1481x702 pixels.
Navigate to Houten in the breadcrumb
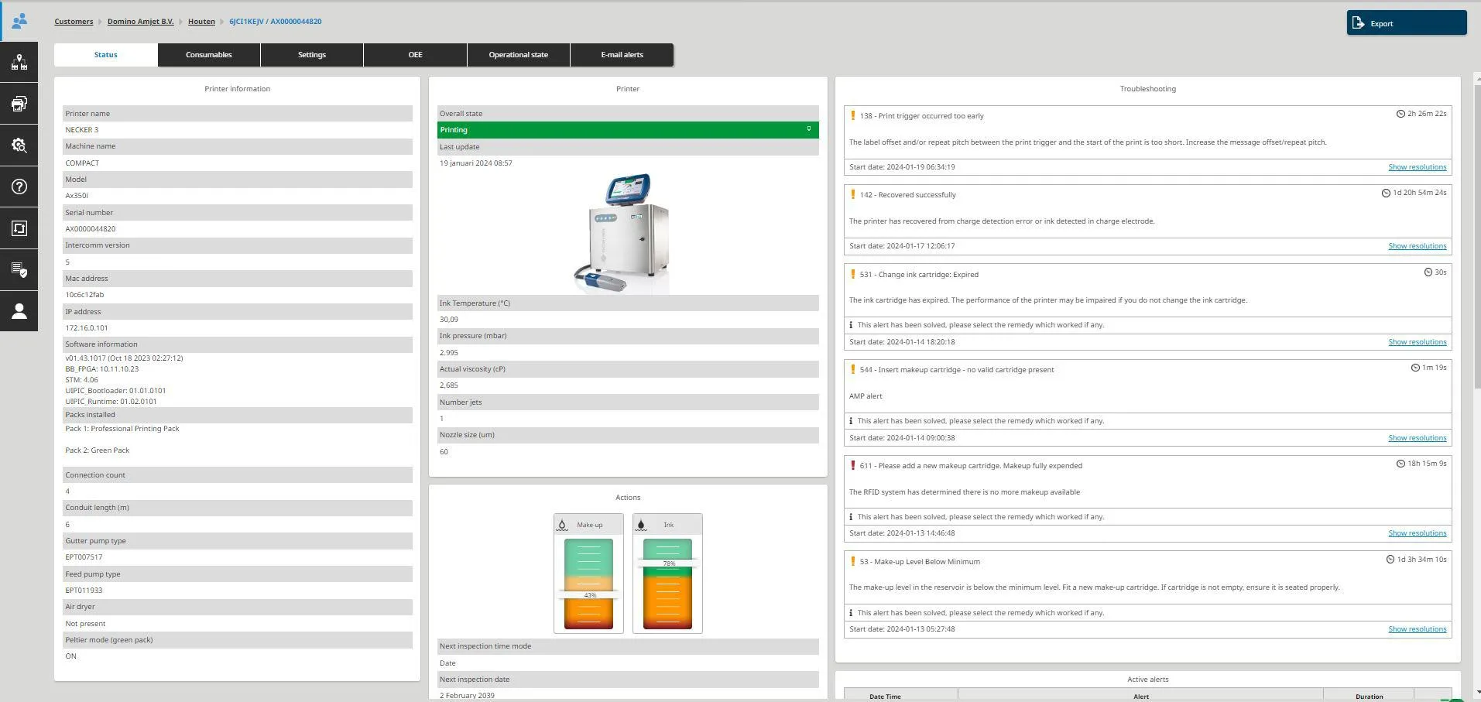click(201, 22)
